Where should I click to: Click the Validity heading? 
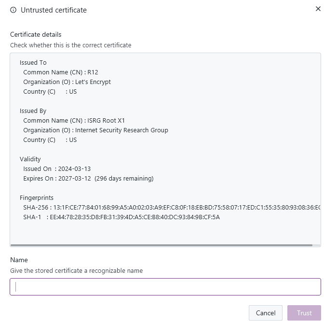[x=30, y=159]
